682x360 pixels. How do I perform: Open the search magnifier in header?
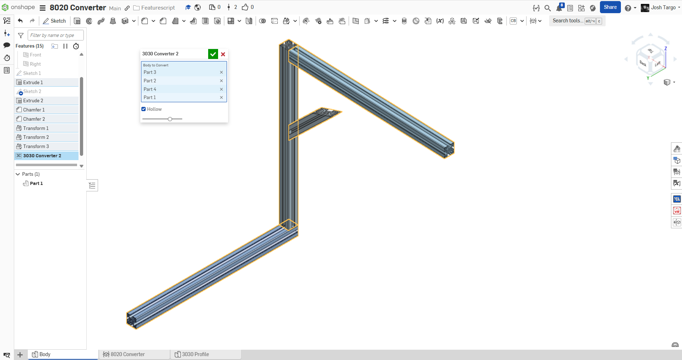548,8
